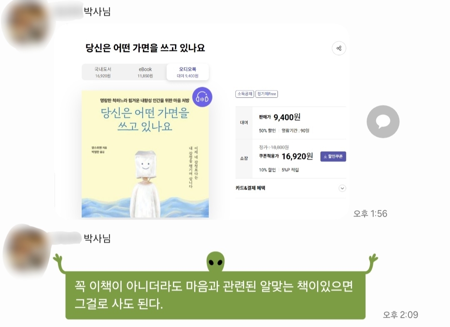Switch to the eBook 11,850원 tab

[145, 72]
